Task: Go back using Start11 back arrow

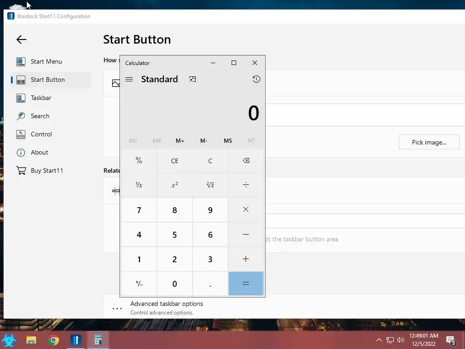Action: [21, 40]
